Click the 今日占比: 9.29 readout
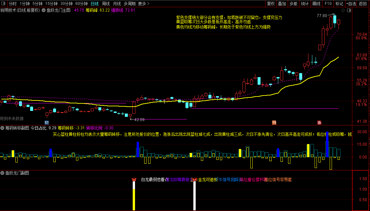 point(43,128)
